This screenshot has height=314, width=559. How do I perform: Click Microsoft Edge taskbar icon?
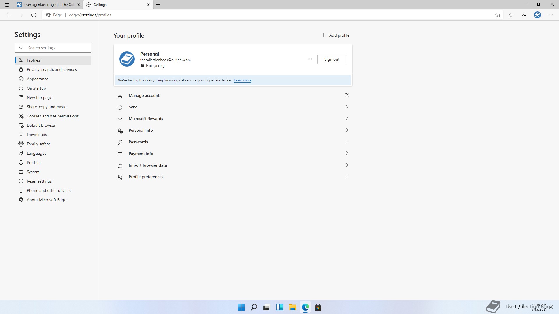(305, 307)
